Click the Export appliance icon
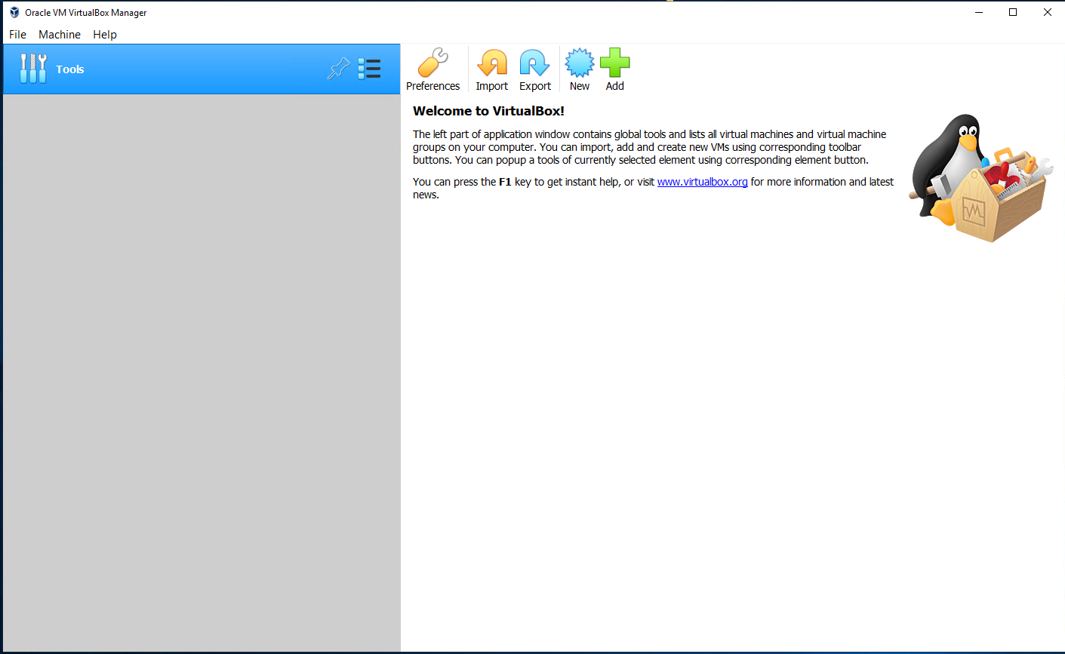1065x654 pixels. point(535,69)
